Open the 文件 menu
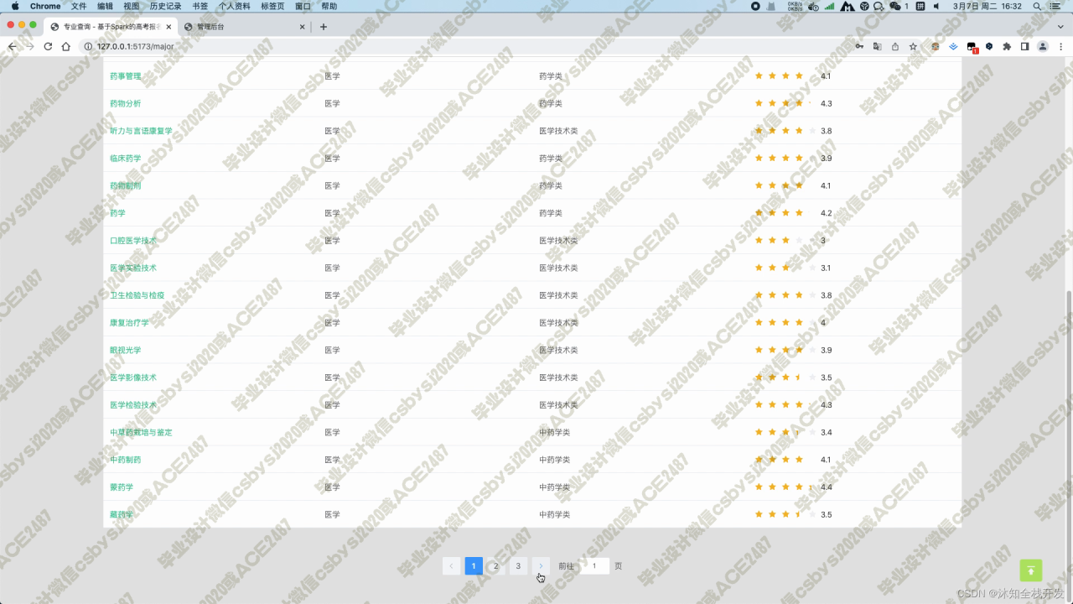 [x=79, y=6]
